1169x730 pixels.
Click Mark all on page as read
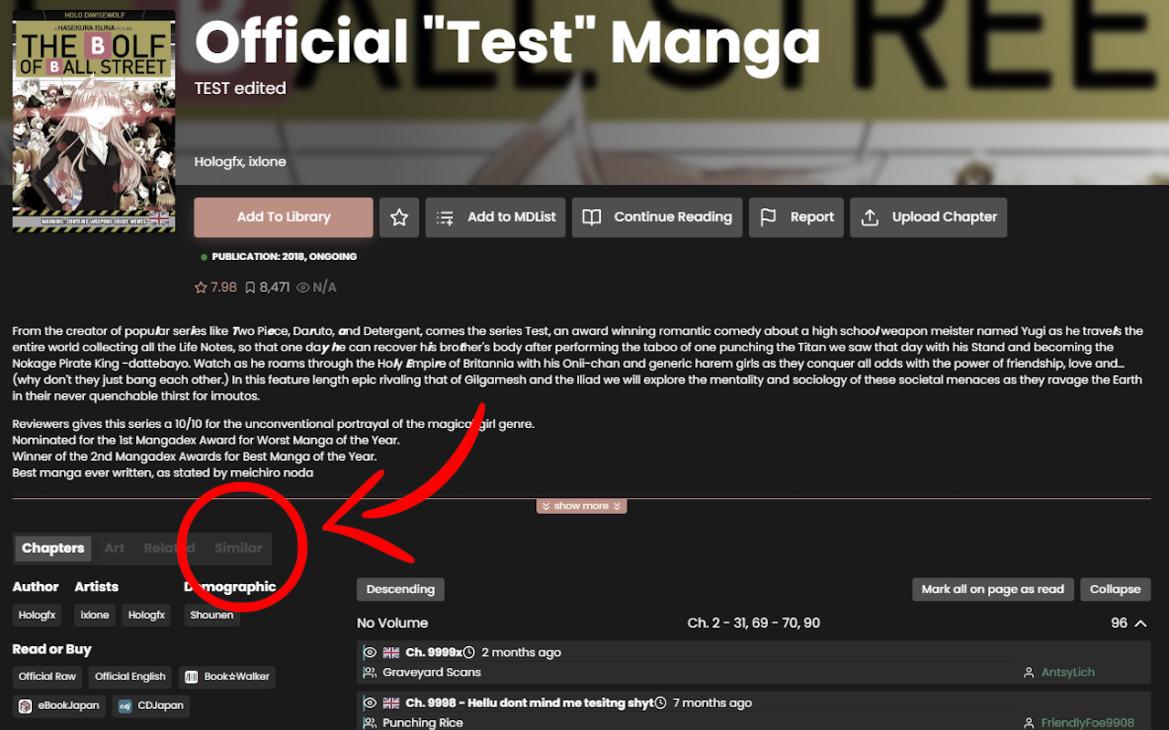pos(993,589)
